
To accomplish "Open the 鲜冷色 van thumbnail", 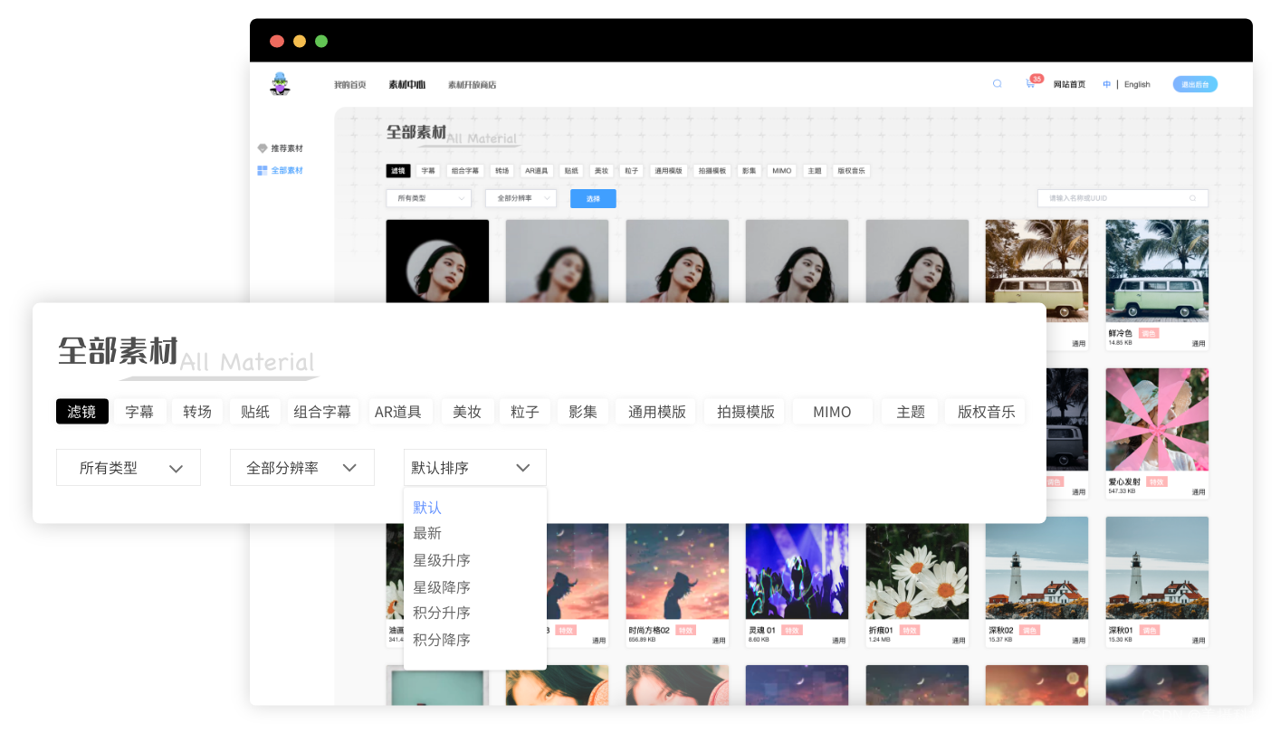I will coord(1157,270).
